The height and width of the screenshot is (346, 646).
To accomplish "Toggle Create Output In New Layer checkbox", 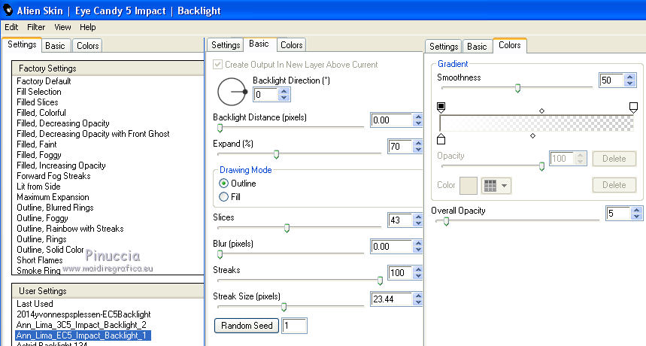I will (217, 64).
